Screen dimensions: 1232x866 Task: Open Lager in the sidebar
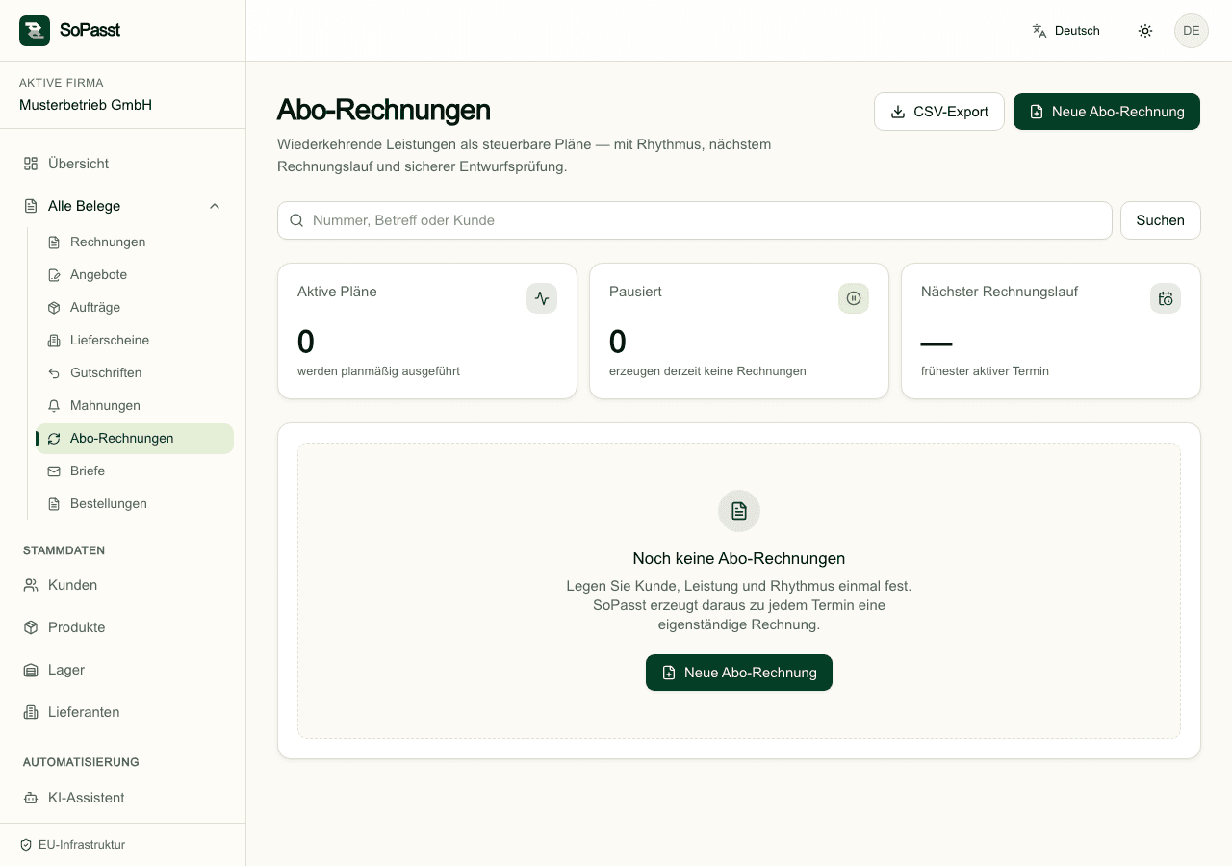coord(122,670)
